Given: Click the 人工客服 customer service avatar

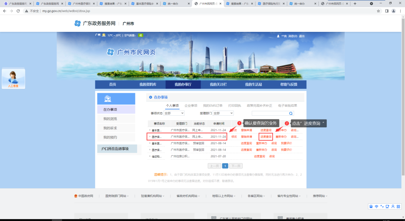Looking at the screenshot, I should [13, 78].
